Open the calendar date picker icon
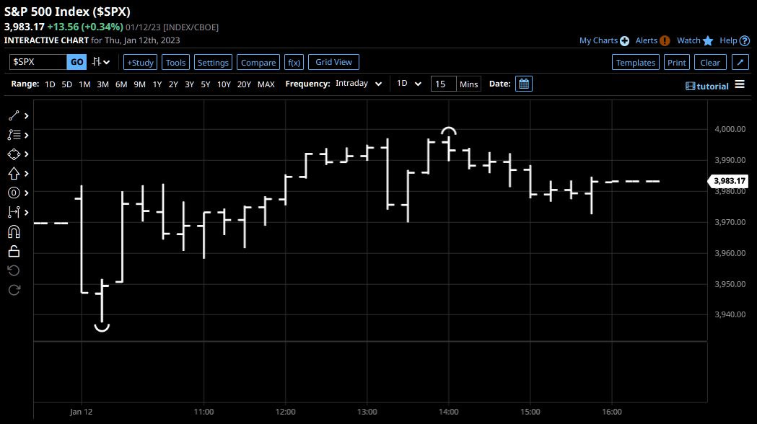Screen dimensions: 757x424 [524, 84]
